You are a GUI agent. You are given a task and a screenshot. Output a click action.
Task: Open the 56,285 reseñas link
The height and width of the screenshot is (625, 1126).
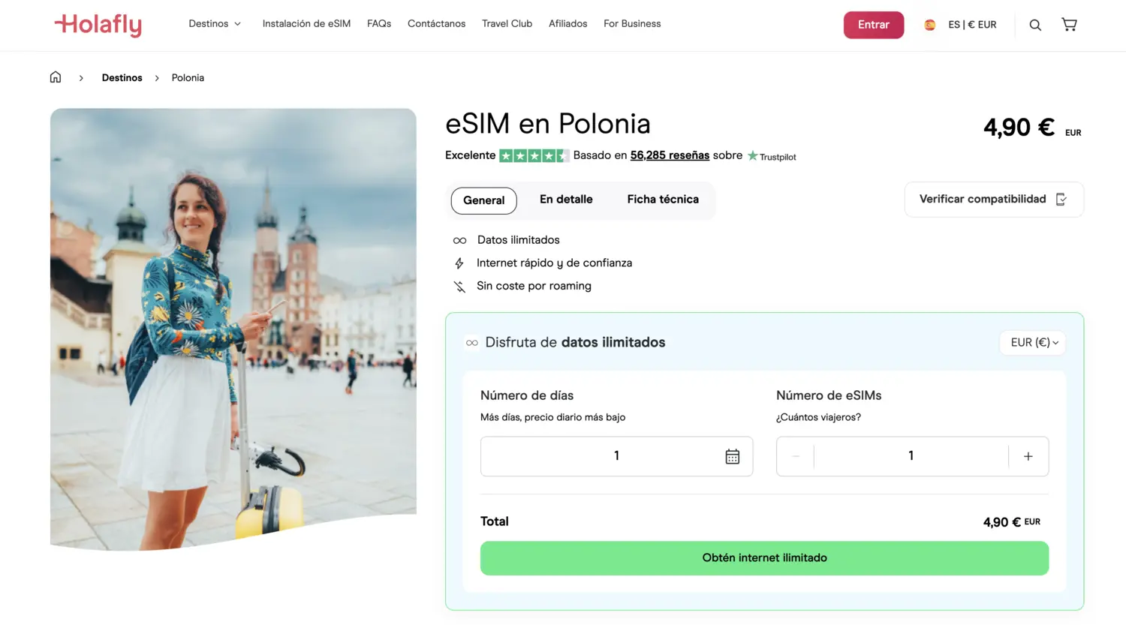point(670,155)
